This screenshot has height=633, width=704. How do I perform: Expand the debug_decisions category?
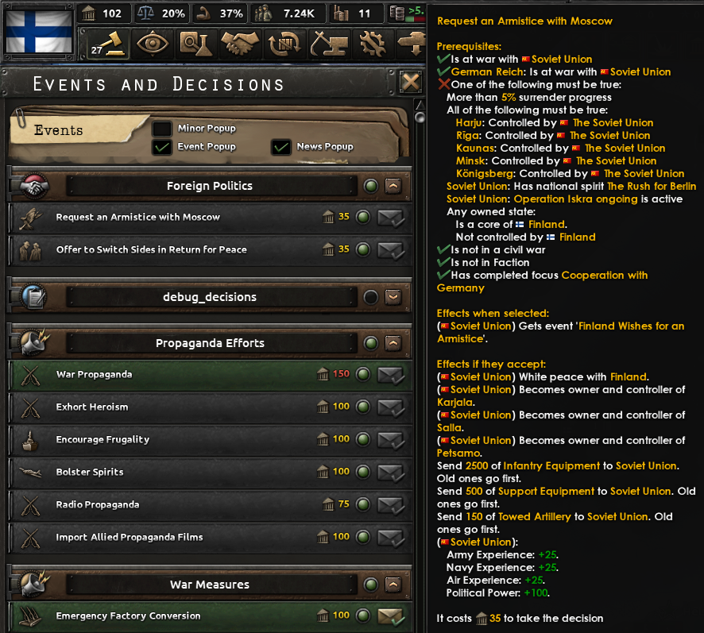393,297
